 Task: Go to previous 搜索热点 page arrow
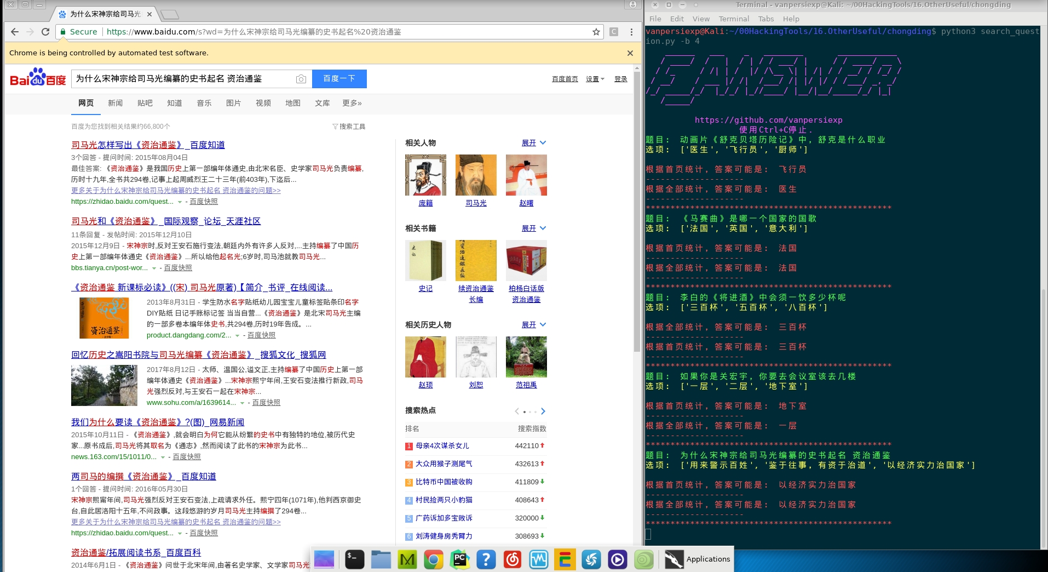(x=517, y=411)
